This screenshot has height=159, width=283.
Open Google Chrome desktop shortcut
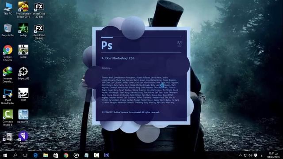click(x=8, y=53)
